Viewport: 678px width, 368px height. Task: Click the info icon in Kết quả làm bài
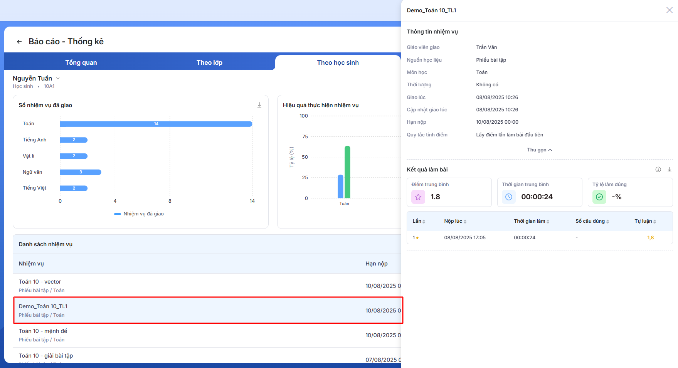point(658,170)
